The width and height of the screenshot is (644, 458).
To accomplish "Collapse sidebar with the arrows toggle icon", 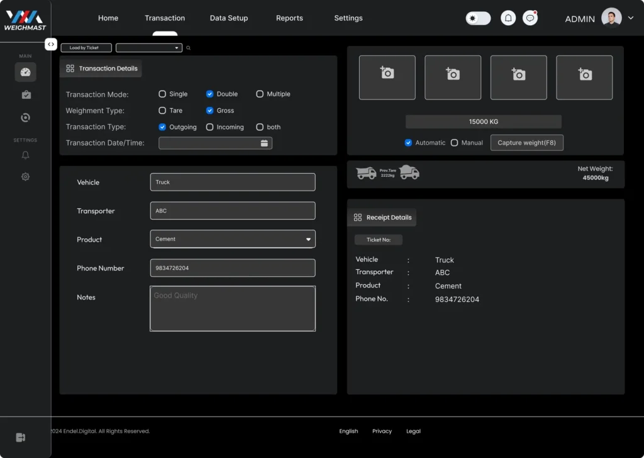I will (x=50, y=44).
